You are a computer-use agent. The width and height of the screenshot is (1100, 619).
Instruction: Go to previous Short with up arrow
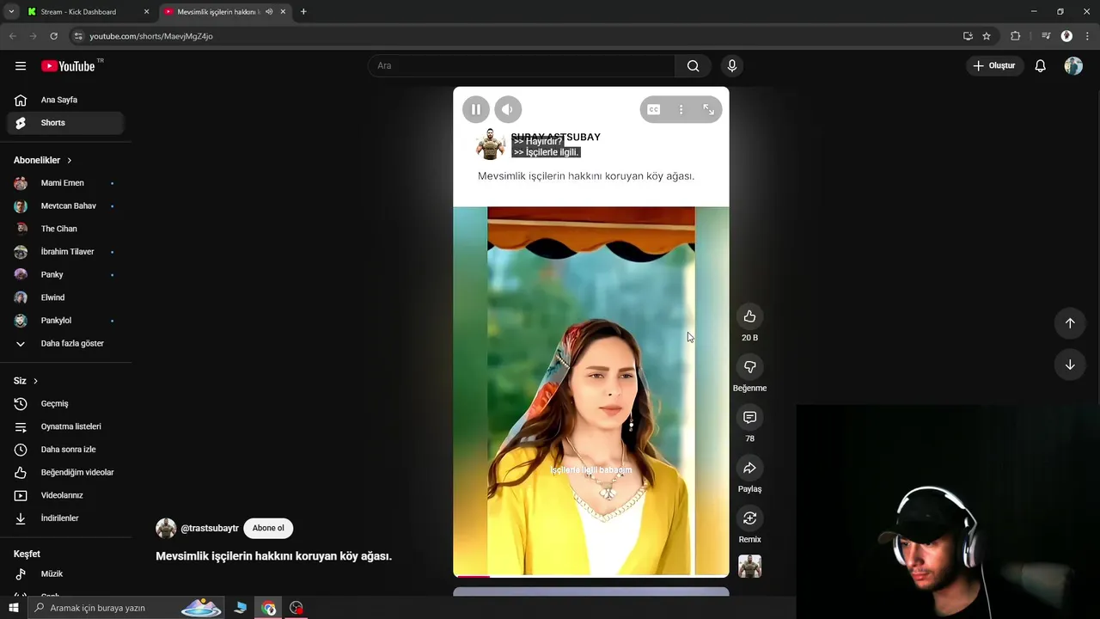[x=1070, y=323]
